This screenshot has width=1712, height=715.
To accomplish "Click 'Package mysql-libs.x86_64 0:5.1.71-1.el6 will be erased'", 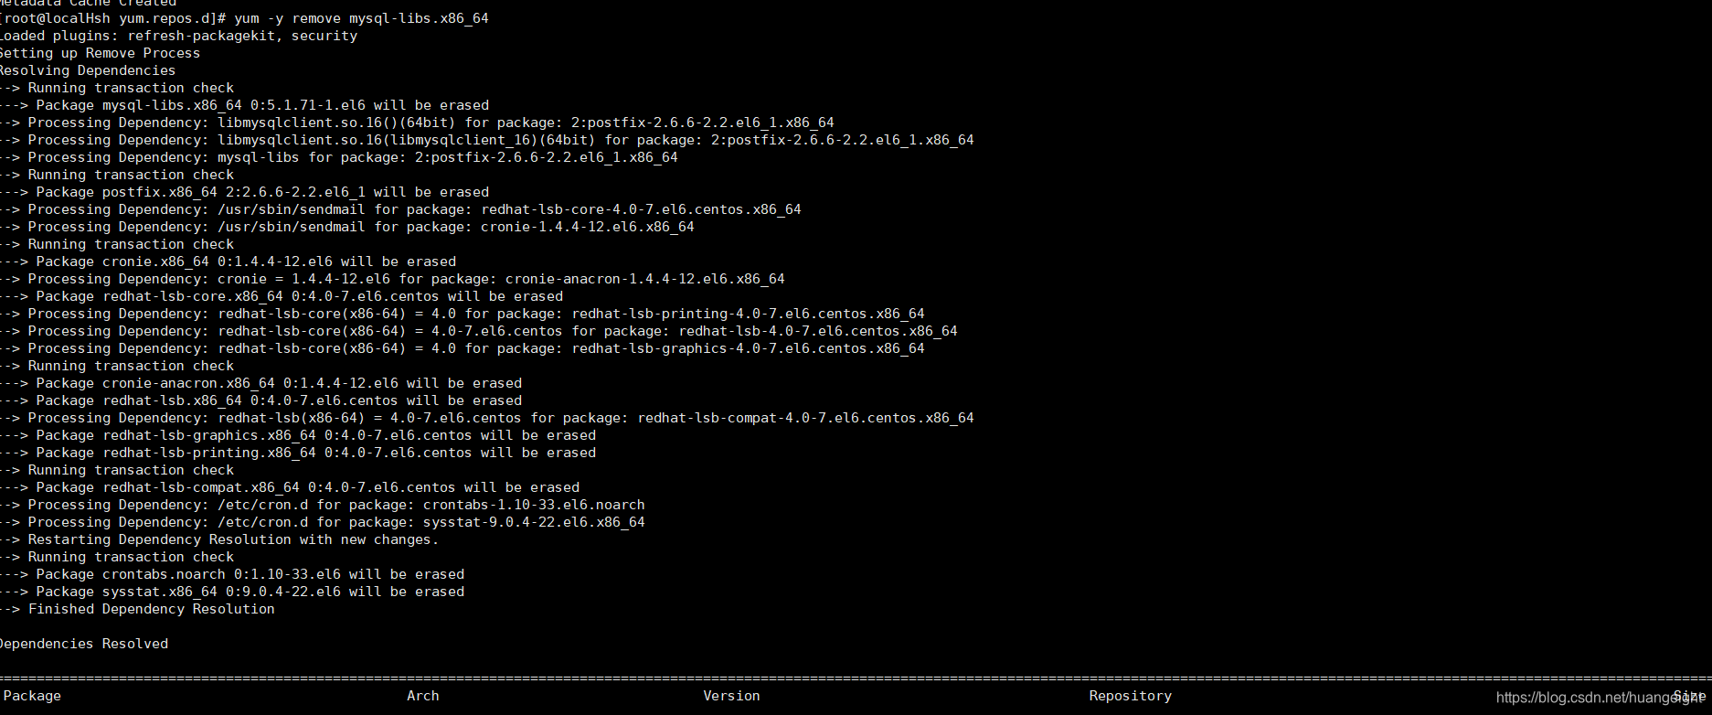I will pos(245,105).
